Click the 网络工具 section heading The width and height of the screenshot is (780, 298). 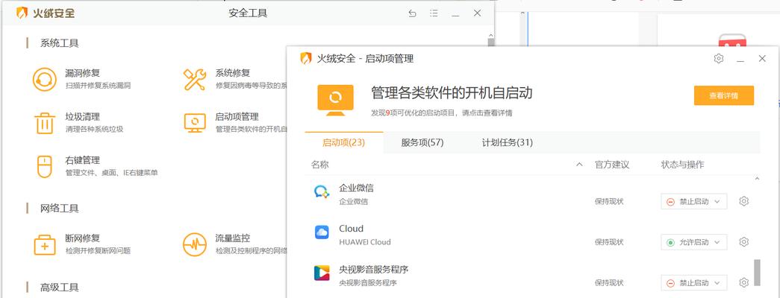[59, 208]
